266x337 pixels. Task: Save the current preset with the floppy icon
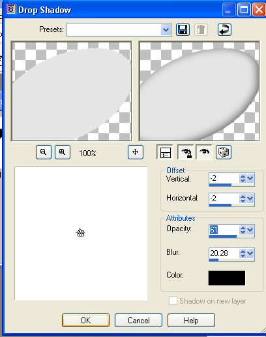[183, 29]
